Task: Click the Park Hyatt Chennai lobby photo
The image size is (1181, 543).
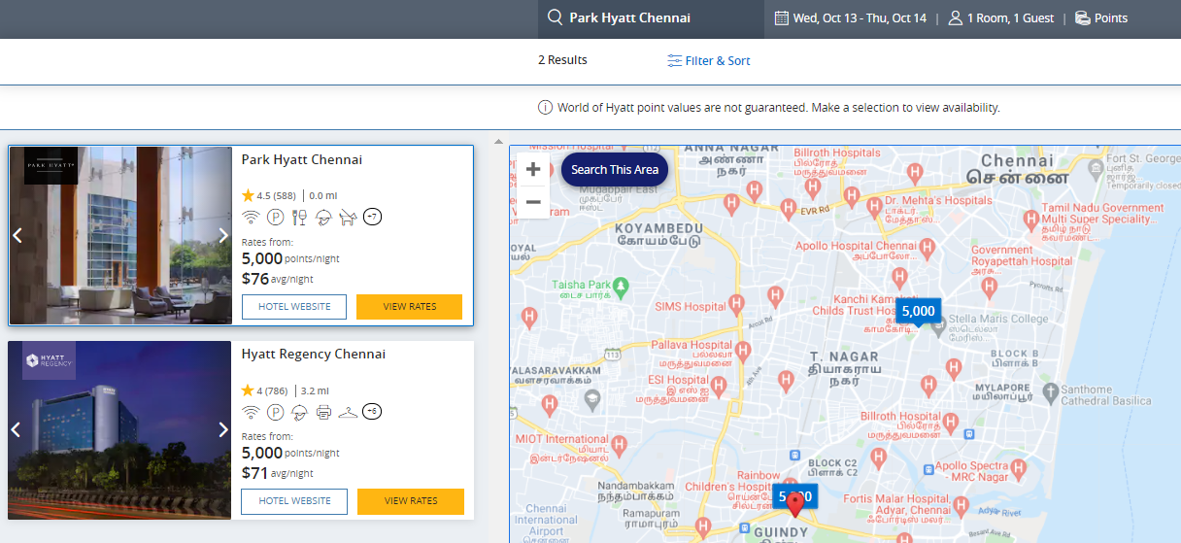Action: pos(120,235)
